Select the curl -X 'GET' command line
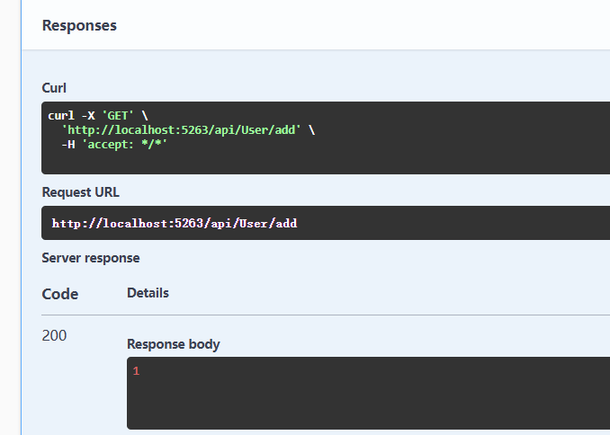This screenshot has height=435, width=610. point(98,115)
